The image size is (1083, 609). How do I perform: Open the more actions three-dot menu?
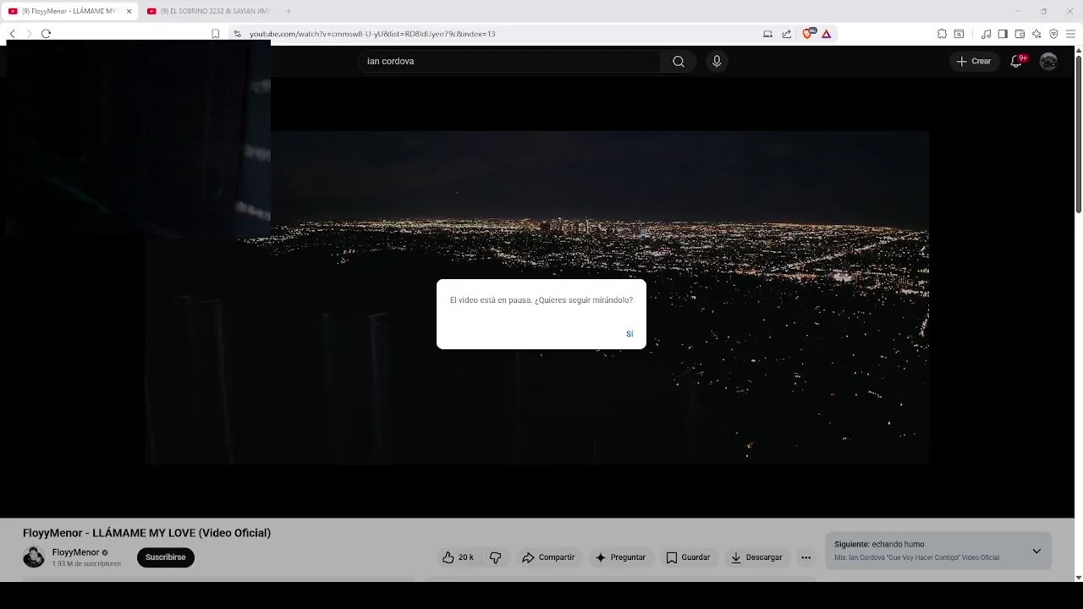(x=805, y=557)
